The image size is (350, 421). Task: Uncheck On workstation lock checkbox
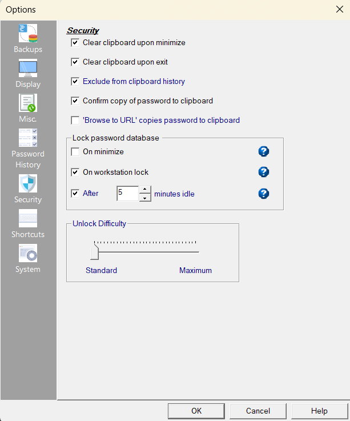tap(75, 172)
